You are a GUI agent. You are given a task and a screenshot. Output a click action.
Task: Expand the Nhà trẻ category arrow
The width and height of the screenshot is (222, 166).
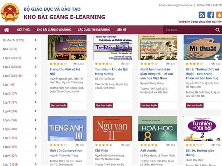(x=36, y=49)
